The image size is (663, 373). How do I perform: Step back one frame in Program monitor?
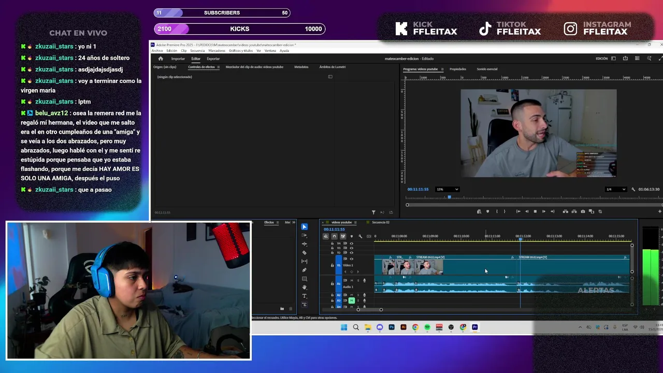point(527,211)
